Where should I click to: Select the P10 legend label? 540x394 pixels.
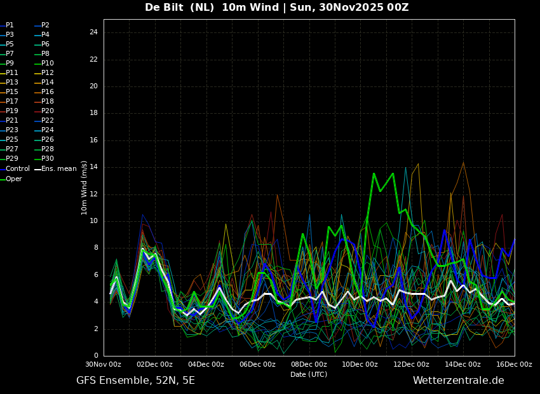(x=48, y=64)
